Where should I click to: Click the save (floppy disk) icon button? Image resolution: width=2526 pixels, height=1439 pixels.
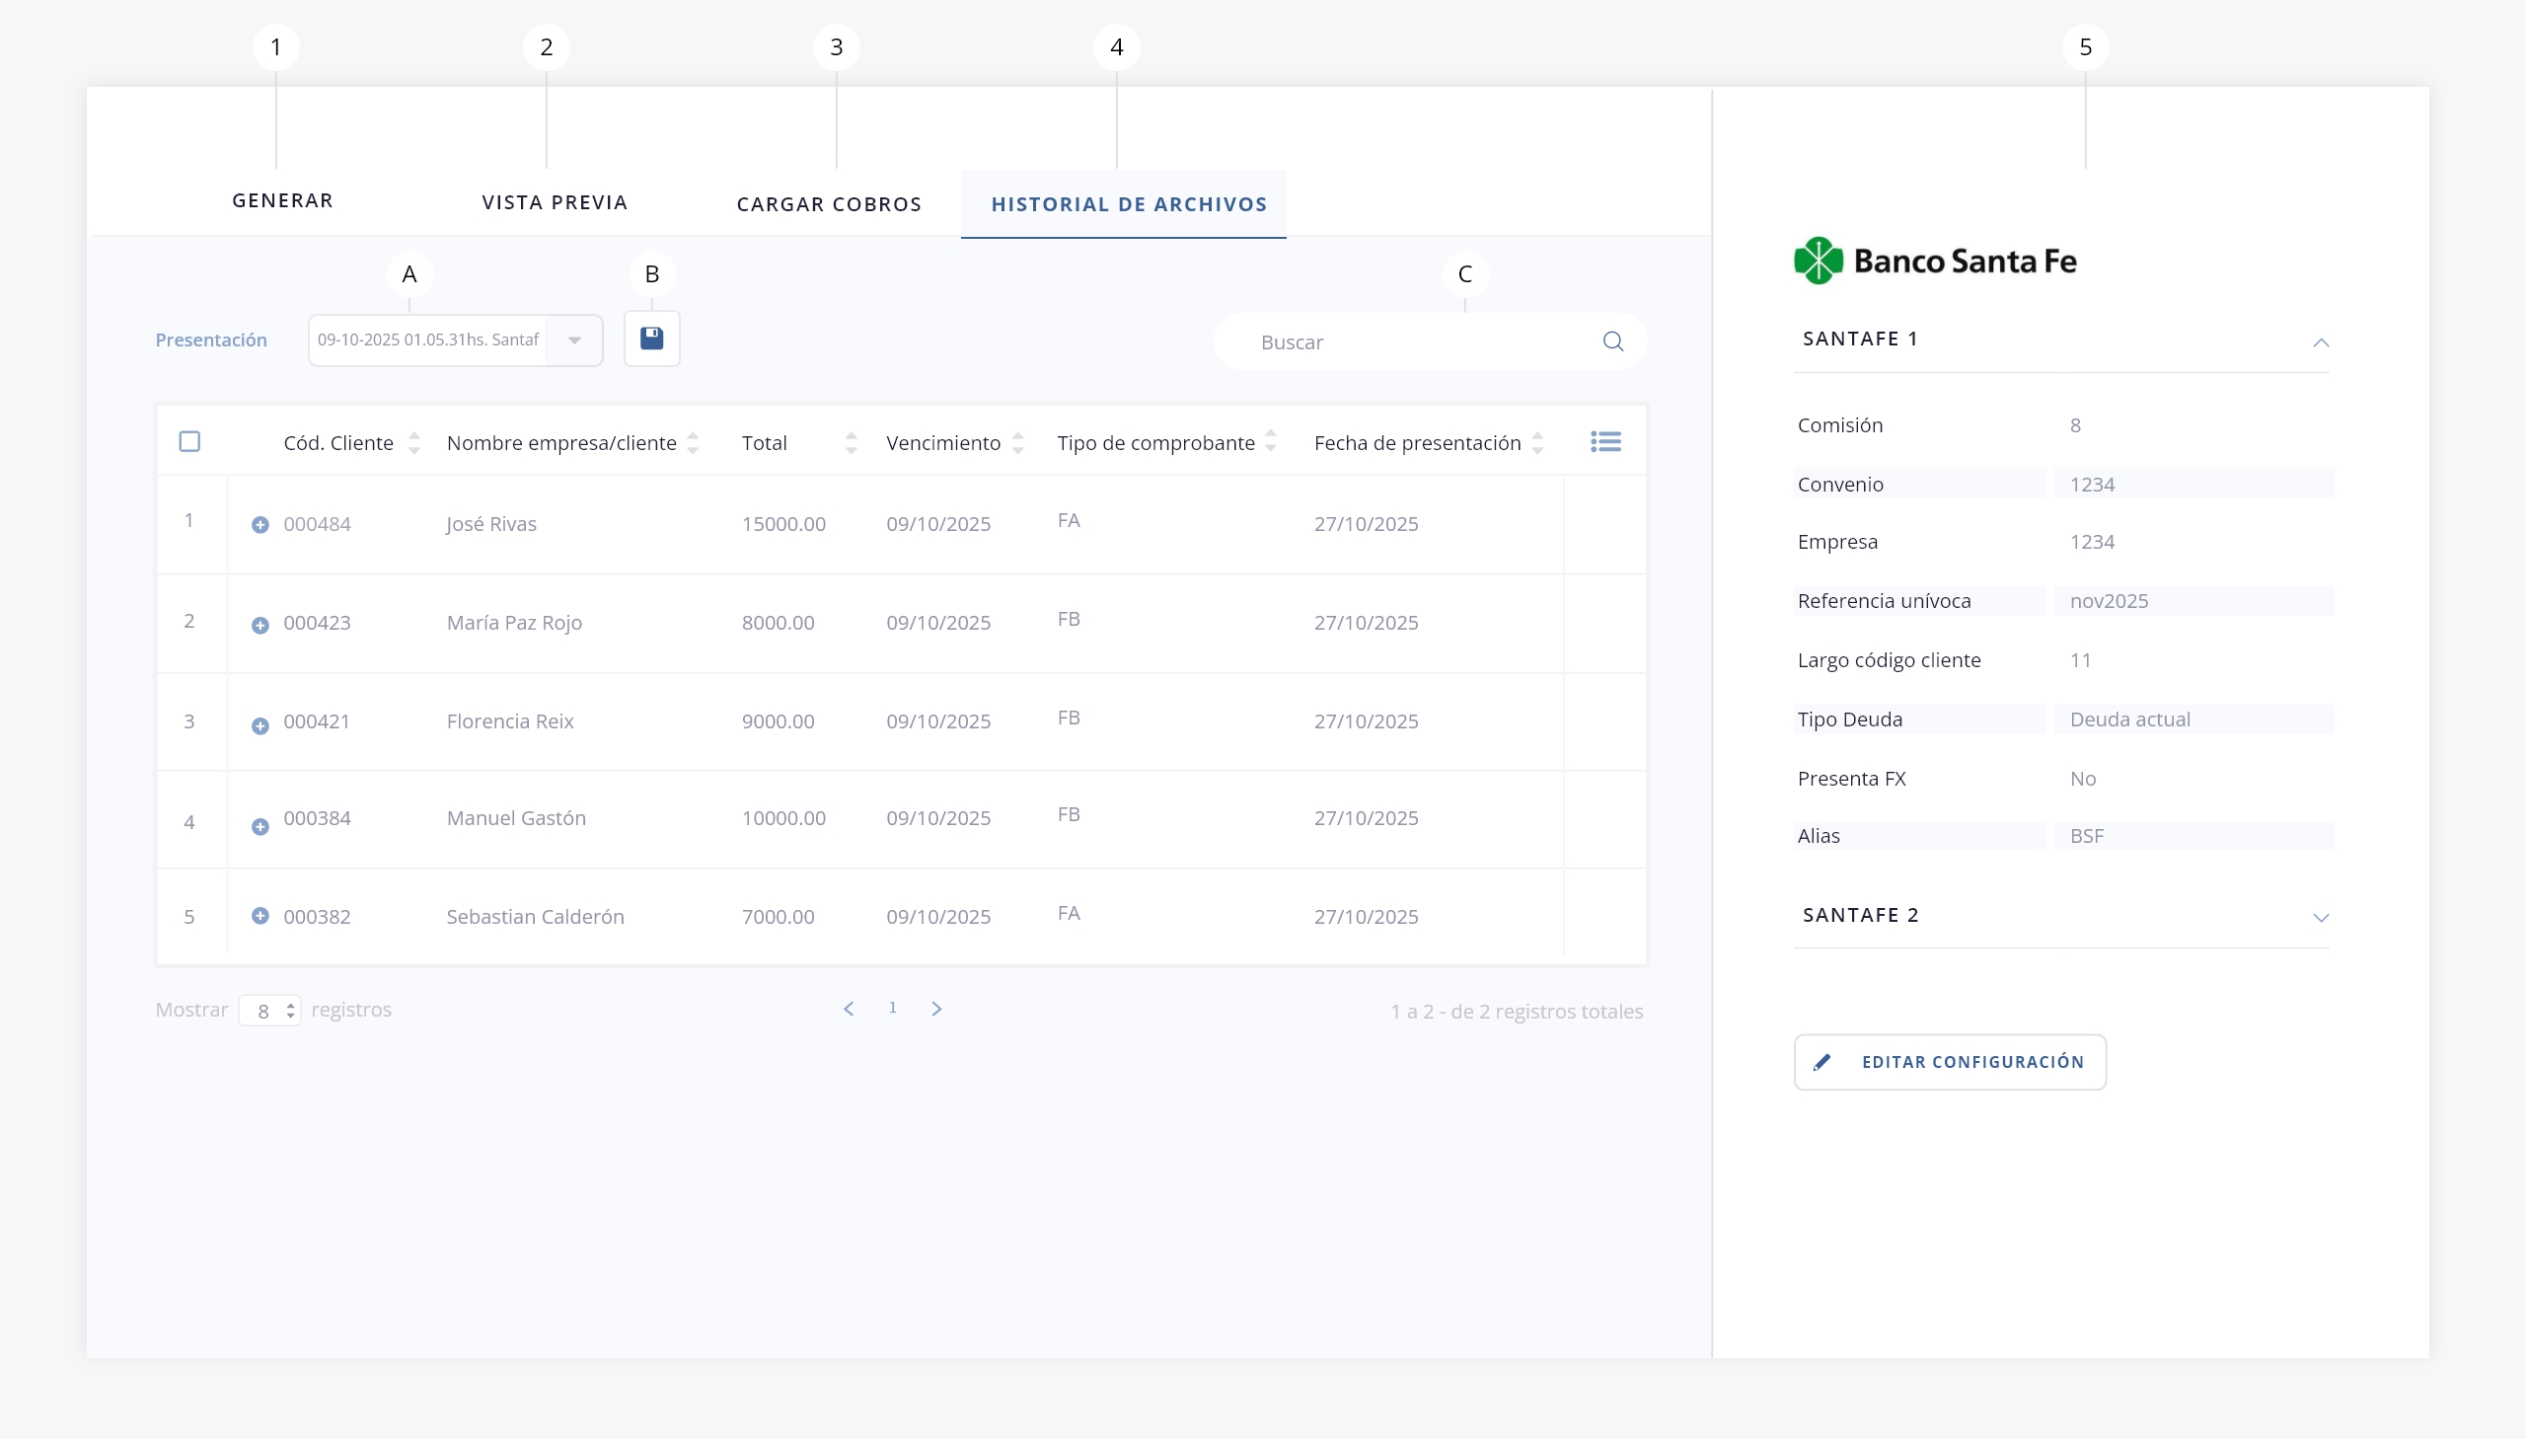coord(651,339)
